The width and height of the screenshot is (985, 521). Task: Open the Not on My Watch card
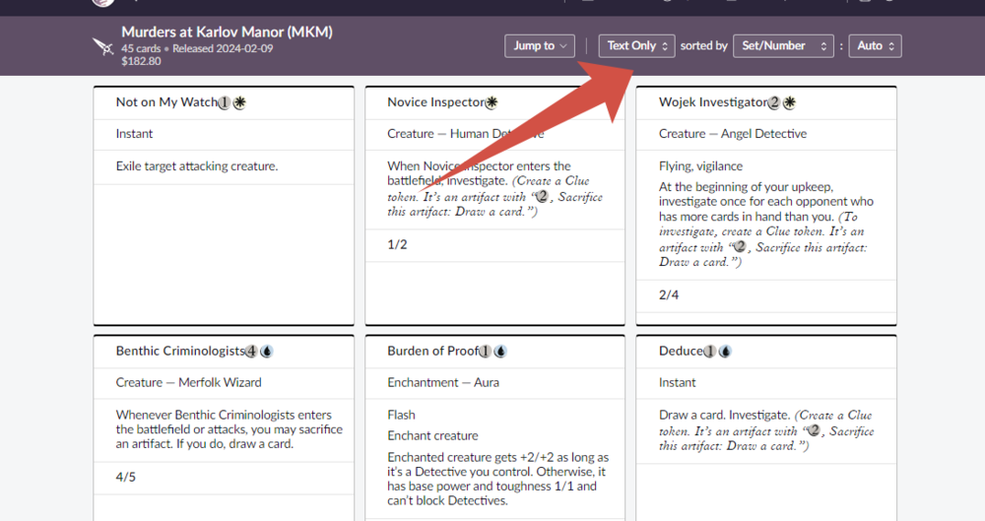pos(166,102)
